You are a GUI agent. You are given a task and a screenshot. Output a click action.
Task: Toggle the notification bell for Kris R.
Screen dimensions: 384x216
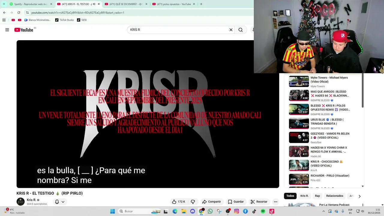[57, 202]
